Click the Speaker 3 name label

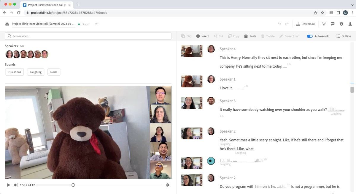point(228,101)
